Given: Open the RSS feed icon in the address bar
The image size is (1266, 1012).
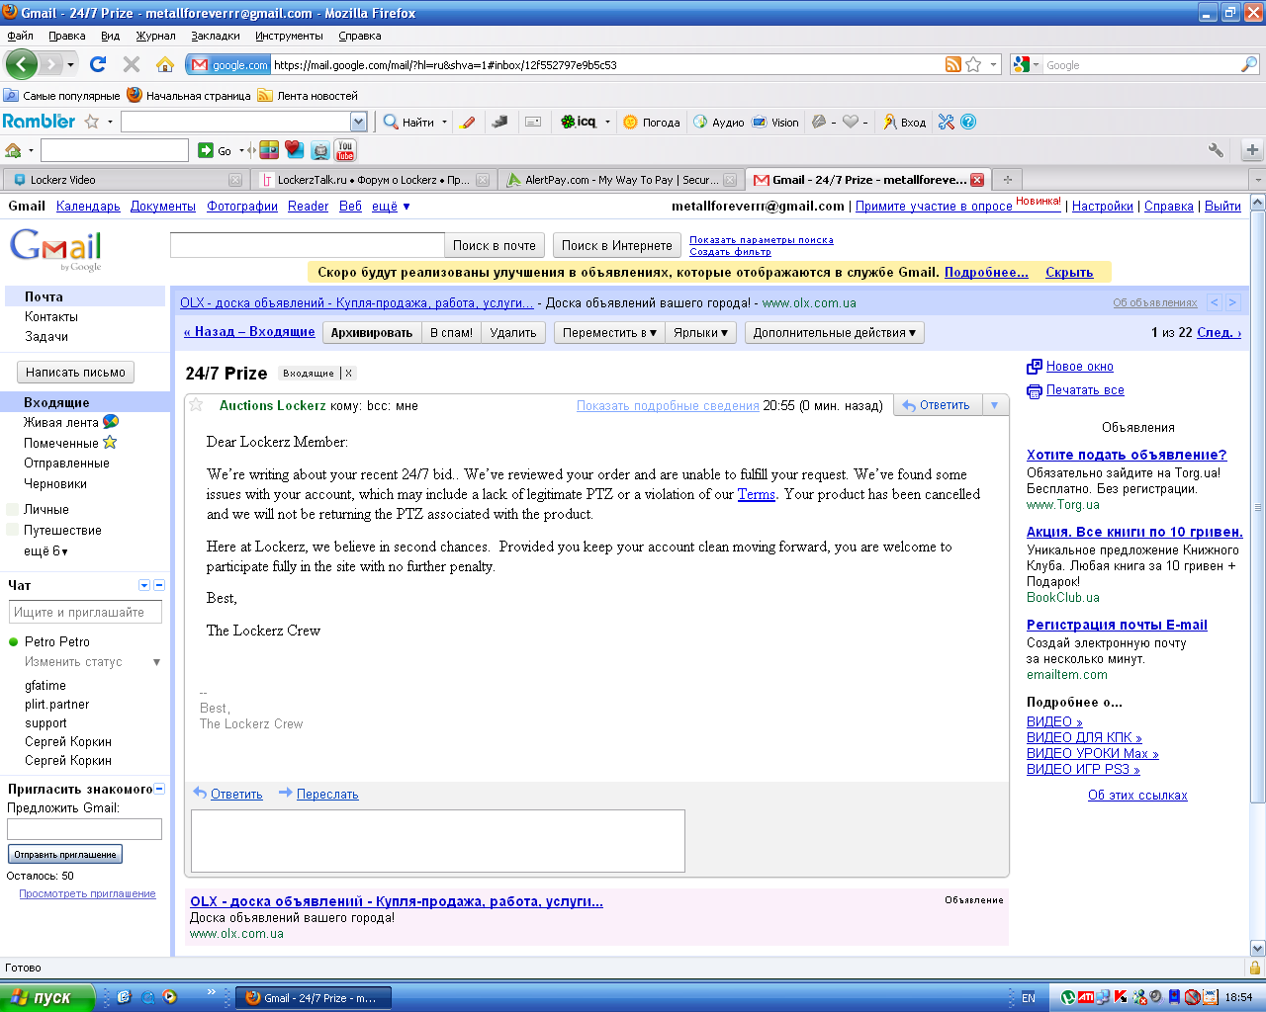Looking at the screenshot, I should (953, 64).
